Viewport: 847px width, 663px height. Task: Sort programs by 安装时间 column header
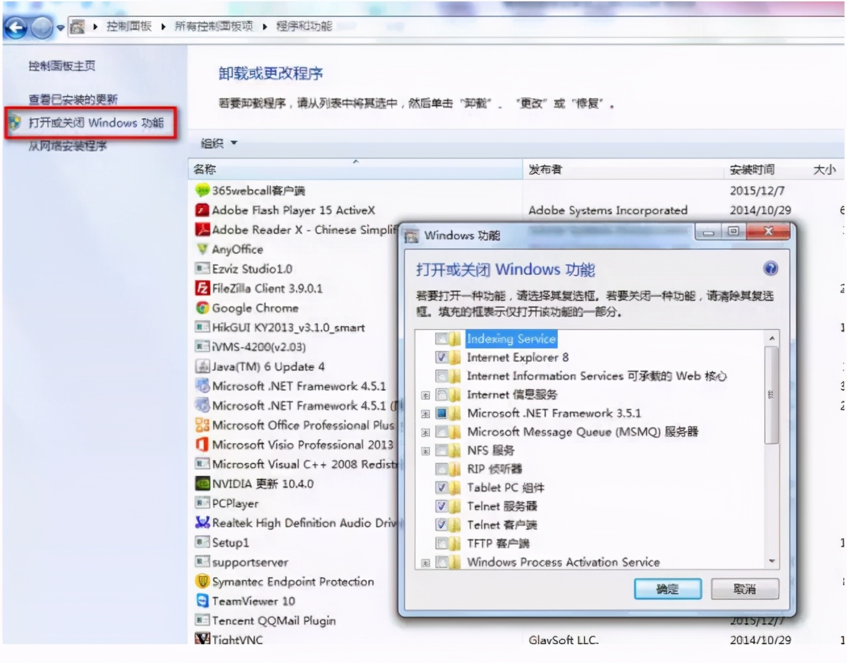tap(766, 169)
